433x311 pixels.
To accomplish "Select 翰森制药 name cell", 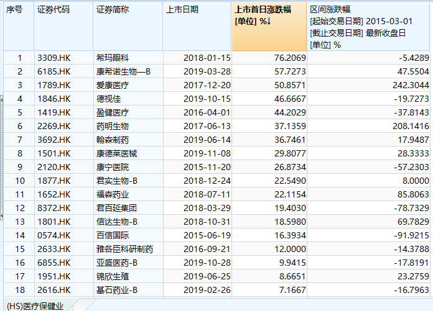I will (x=128, y=140).
